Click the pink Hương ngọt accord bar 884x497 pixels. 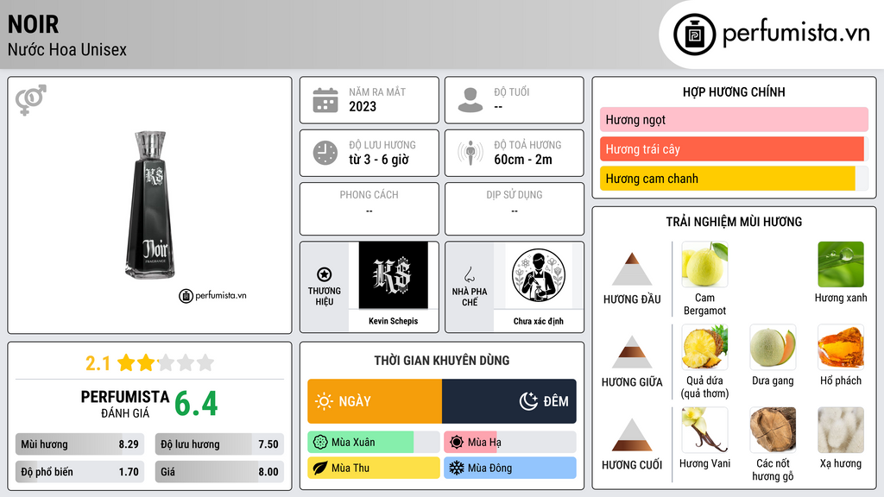[734, 119]
